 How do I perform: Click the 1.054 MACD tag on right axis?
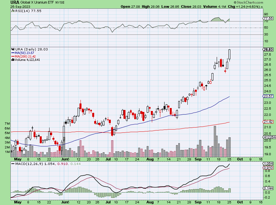point(268,163)
